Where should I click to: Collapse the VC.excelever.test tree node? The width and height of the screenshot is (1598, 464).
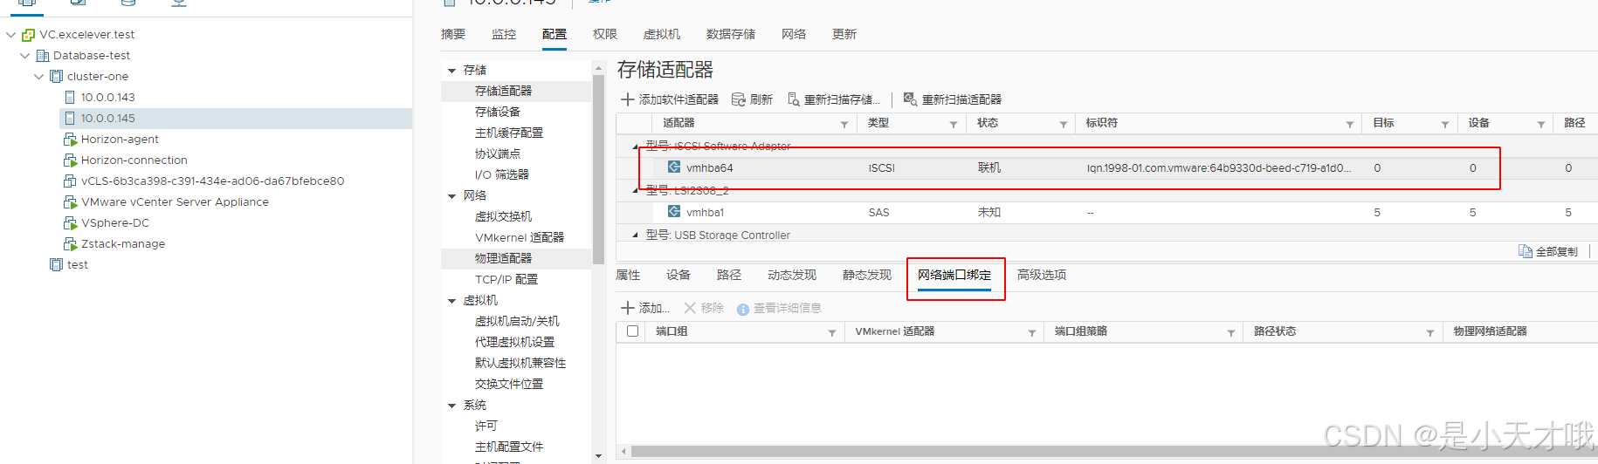pyautogui.click(x=10, y=35)
